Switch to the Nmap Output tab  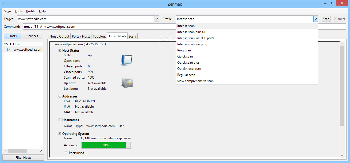[59, 36]
